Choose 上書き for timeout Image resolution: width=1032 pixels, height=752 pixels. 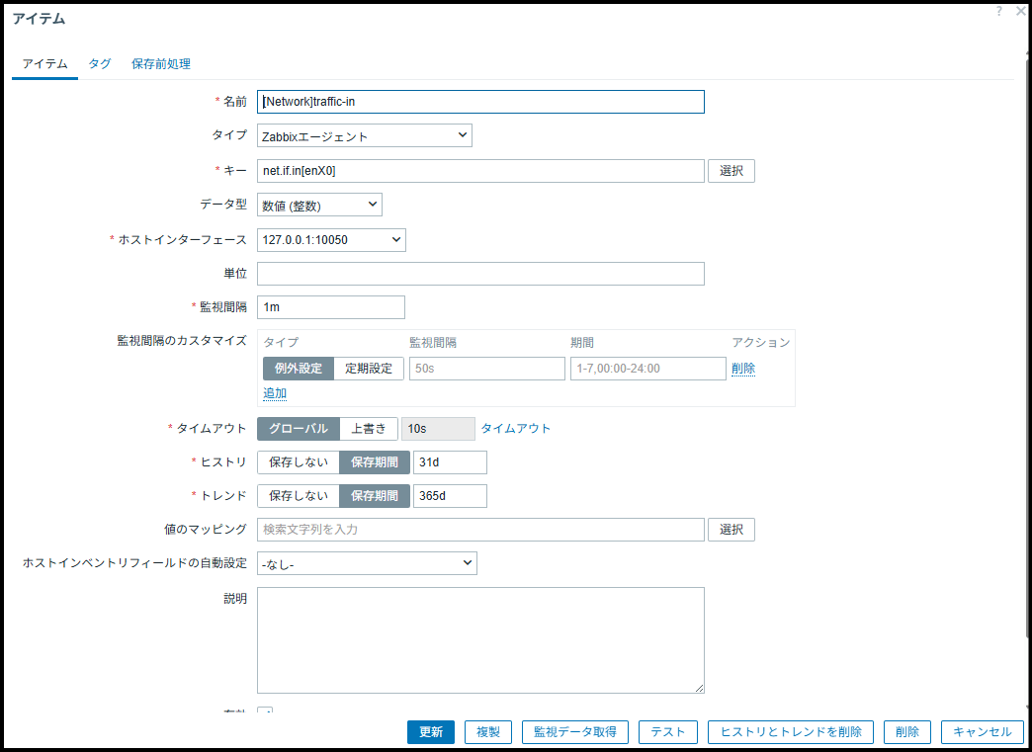[x=369, y=429]
